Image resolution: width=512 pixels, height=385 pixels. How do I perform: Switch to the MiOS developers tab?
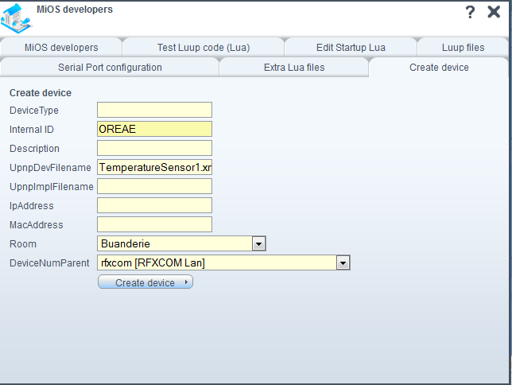61,48
